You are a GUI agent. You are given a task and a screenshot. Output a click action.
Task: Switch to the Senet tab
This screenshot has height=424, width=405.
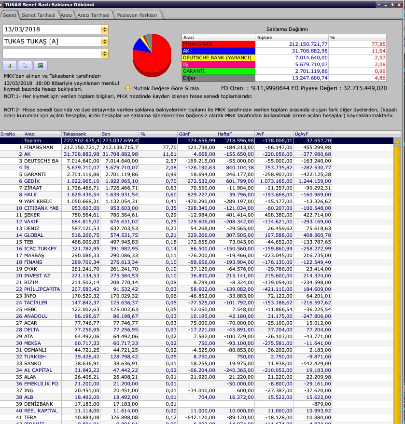10,15
